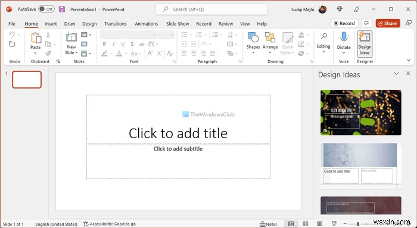Click the Shape Outline icon
This screenshot has height=228, width=417.
pyautogui.click(x=301, y=44)
